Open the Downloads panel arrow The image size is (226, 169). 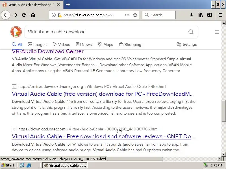pyautogui.click(x=192, y=15)
